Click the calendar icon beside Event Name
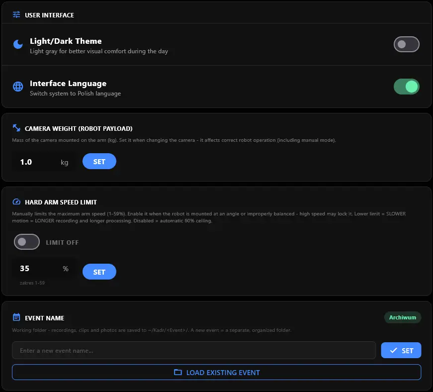The width and height of the screenshot is (433, 392). point(16,317)
